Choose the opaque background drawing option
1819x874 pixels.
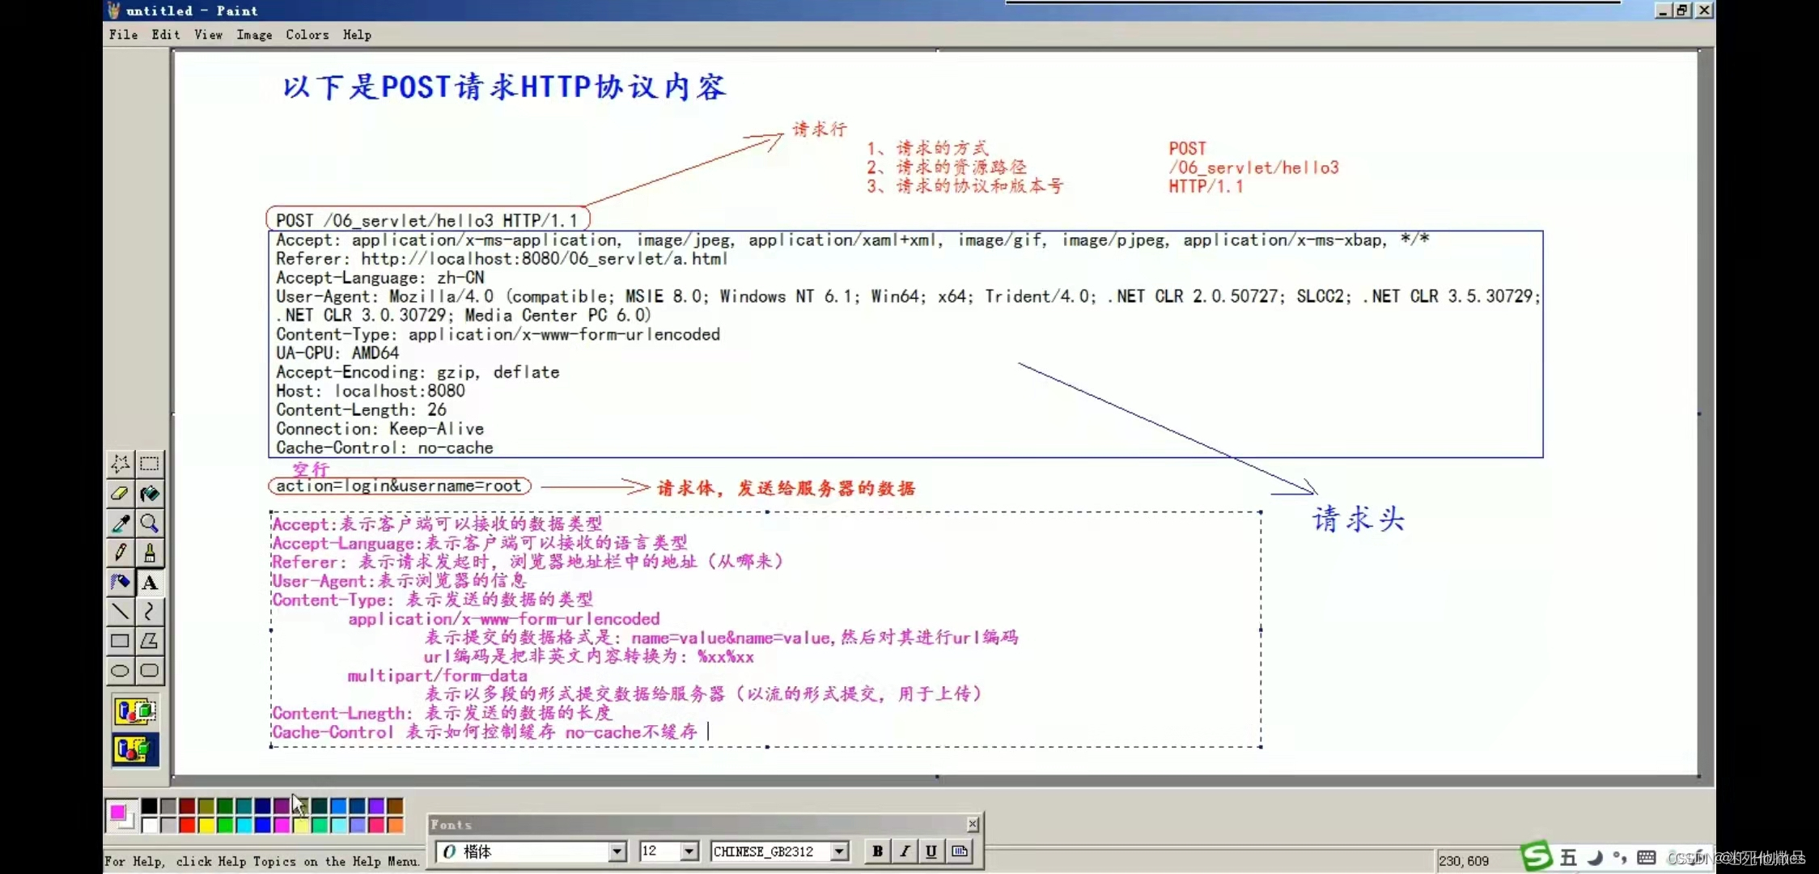coord(135,712)
